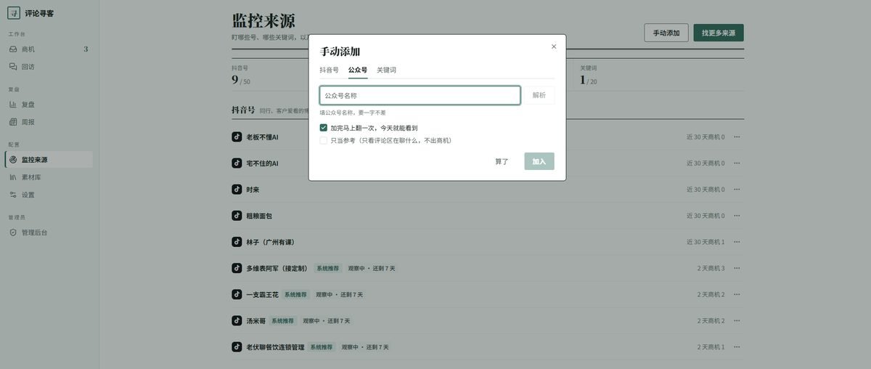Click the Douyin icon beside 多维表阿军
Screen dimensions: 871x369
pyautogui.click(x=237, y=268)
